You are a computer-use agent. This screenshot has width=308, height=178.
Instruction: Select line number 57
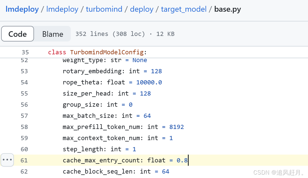24,116
